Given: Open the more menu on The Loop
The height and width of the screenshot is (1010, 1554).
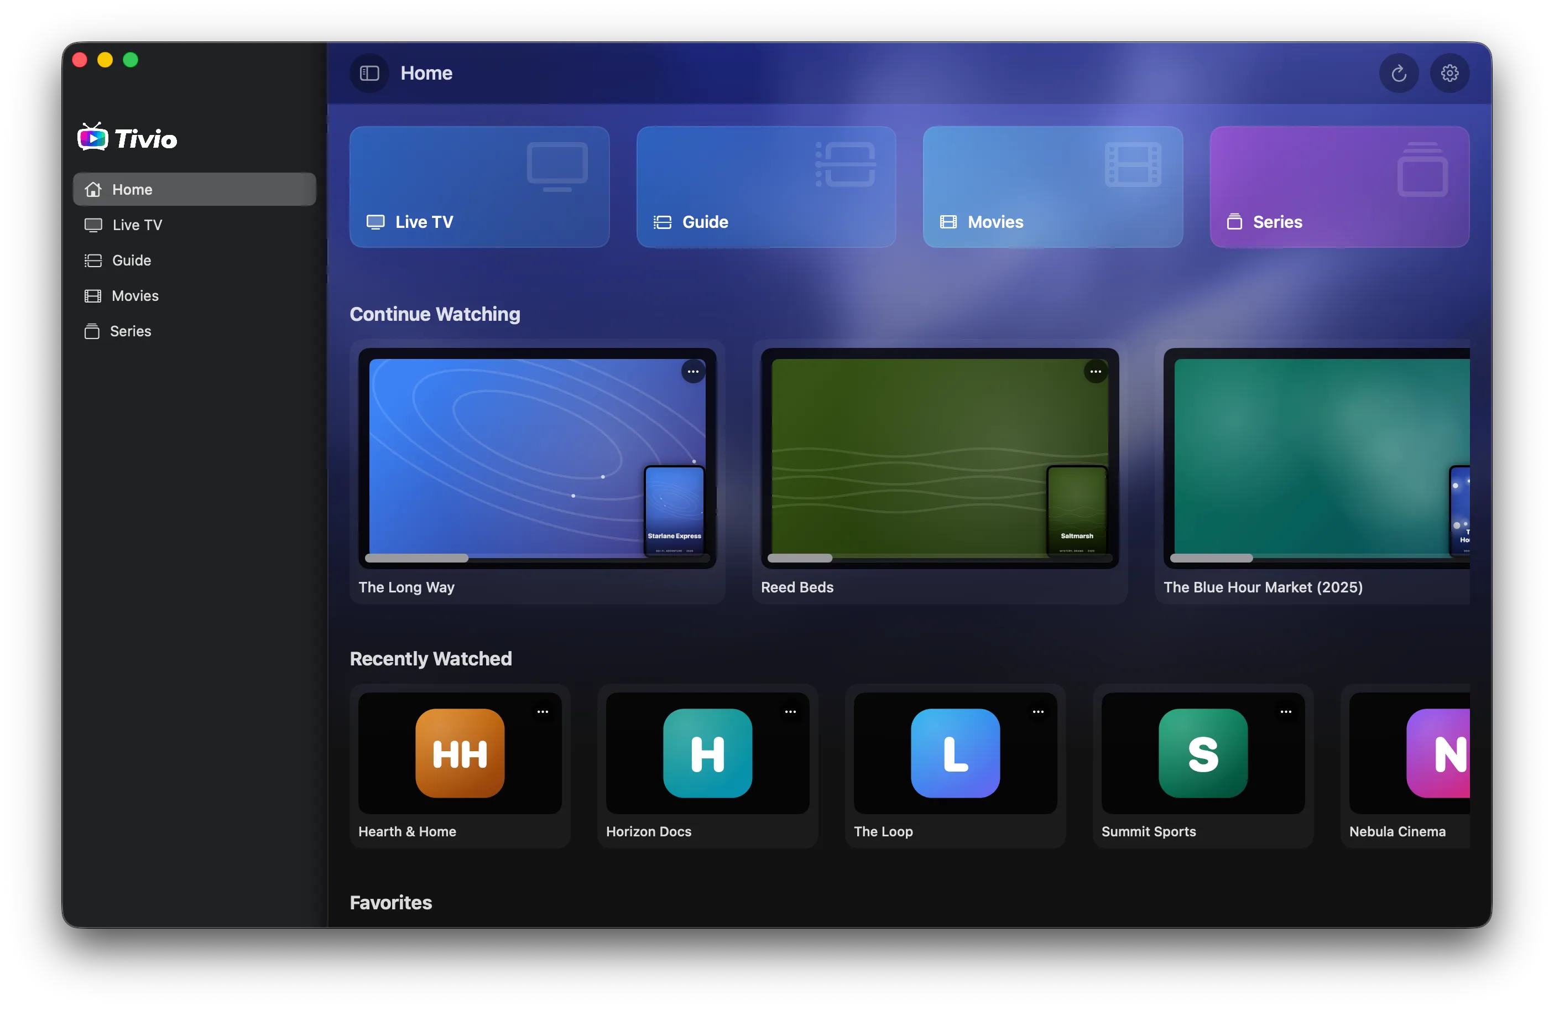Looking at the screenshot, I should coord(1037,712).
